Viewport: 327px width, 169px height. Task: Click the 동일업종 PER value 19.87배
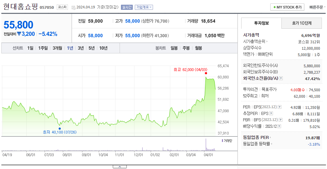(312, 138)
